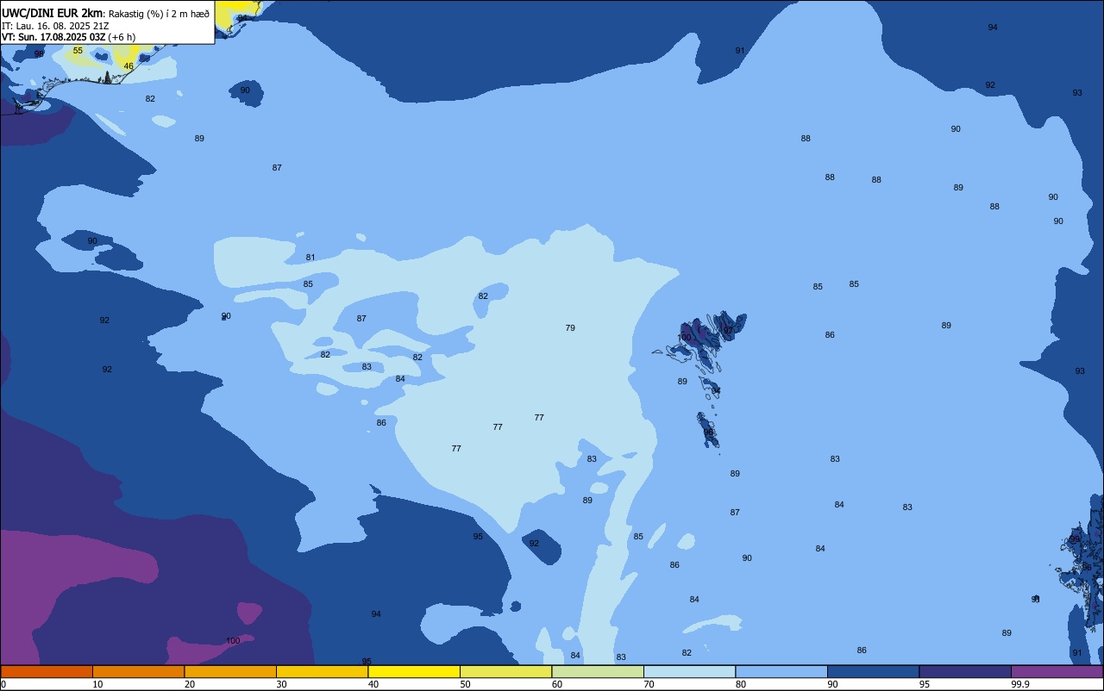Image resolution: width=1104 pixels, height=691 pixels.
Task: Click the dark orange 0–10 legend color
Action: point(47,671)
